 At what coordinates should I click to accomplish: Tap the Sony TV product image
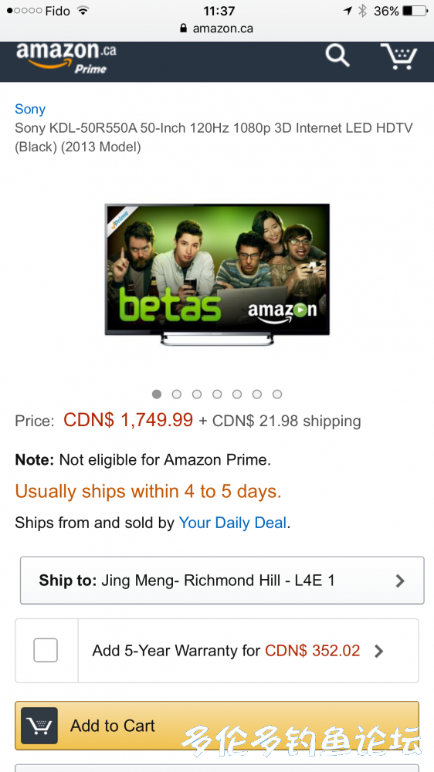click(217, 275)
